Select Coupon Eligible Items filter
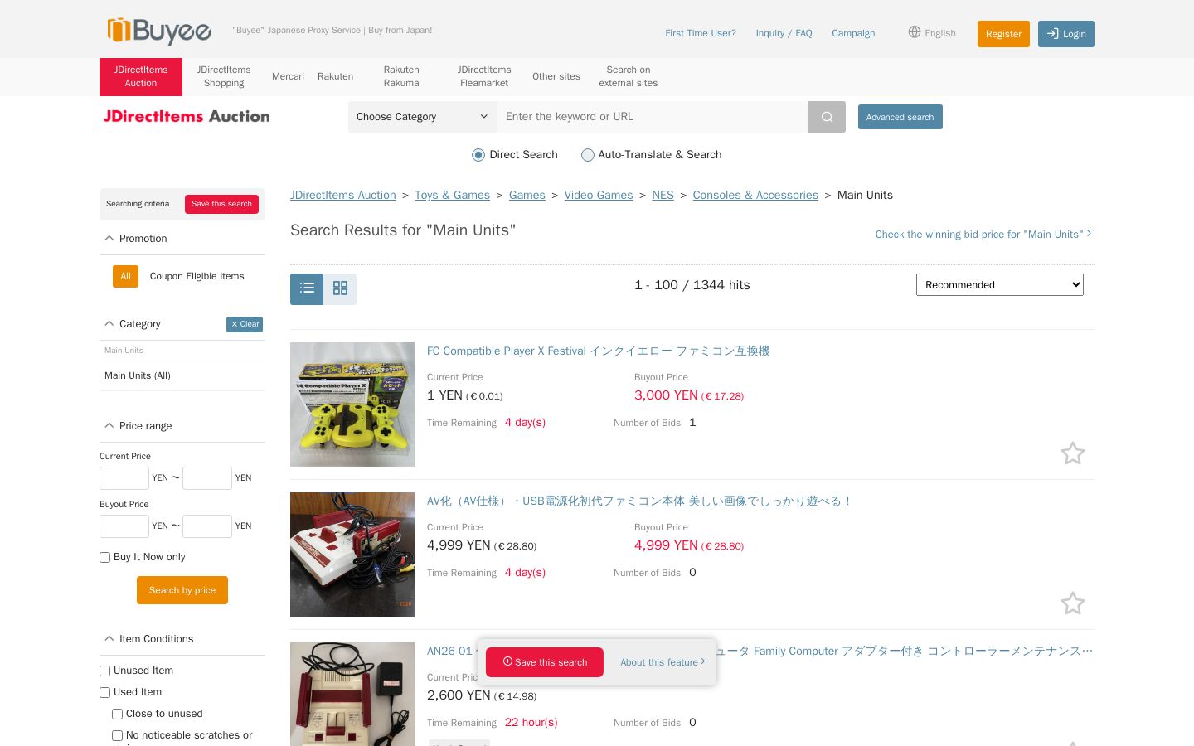 [197, 276]
